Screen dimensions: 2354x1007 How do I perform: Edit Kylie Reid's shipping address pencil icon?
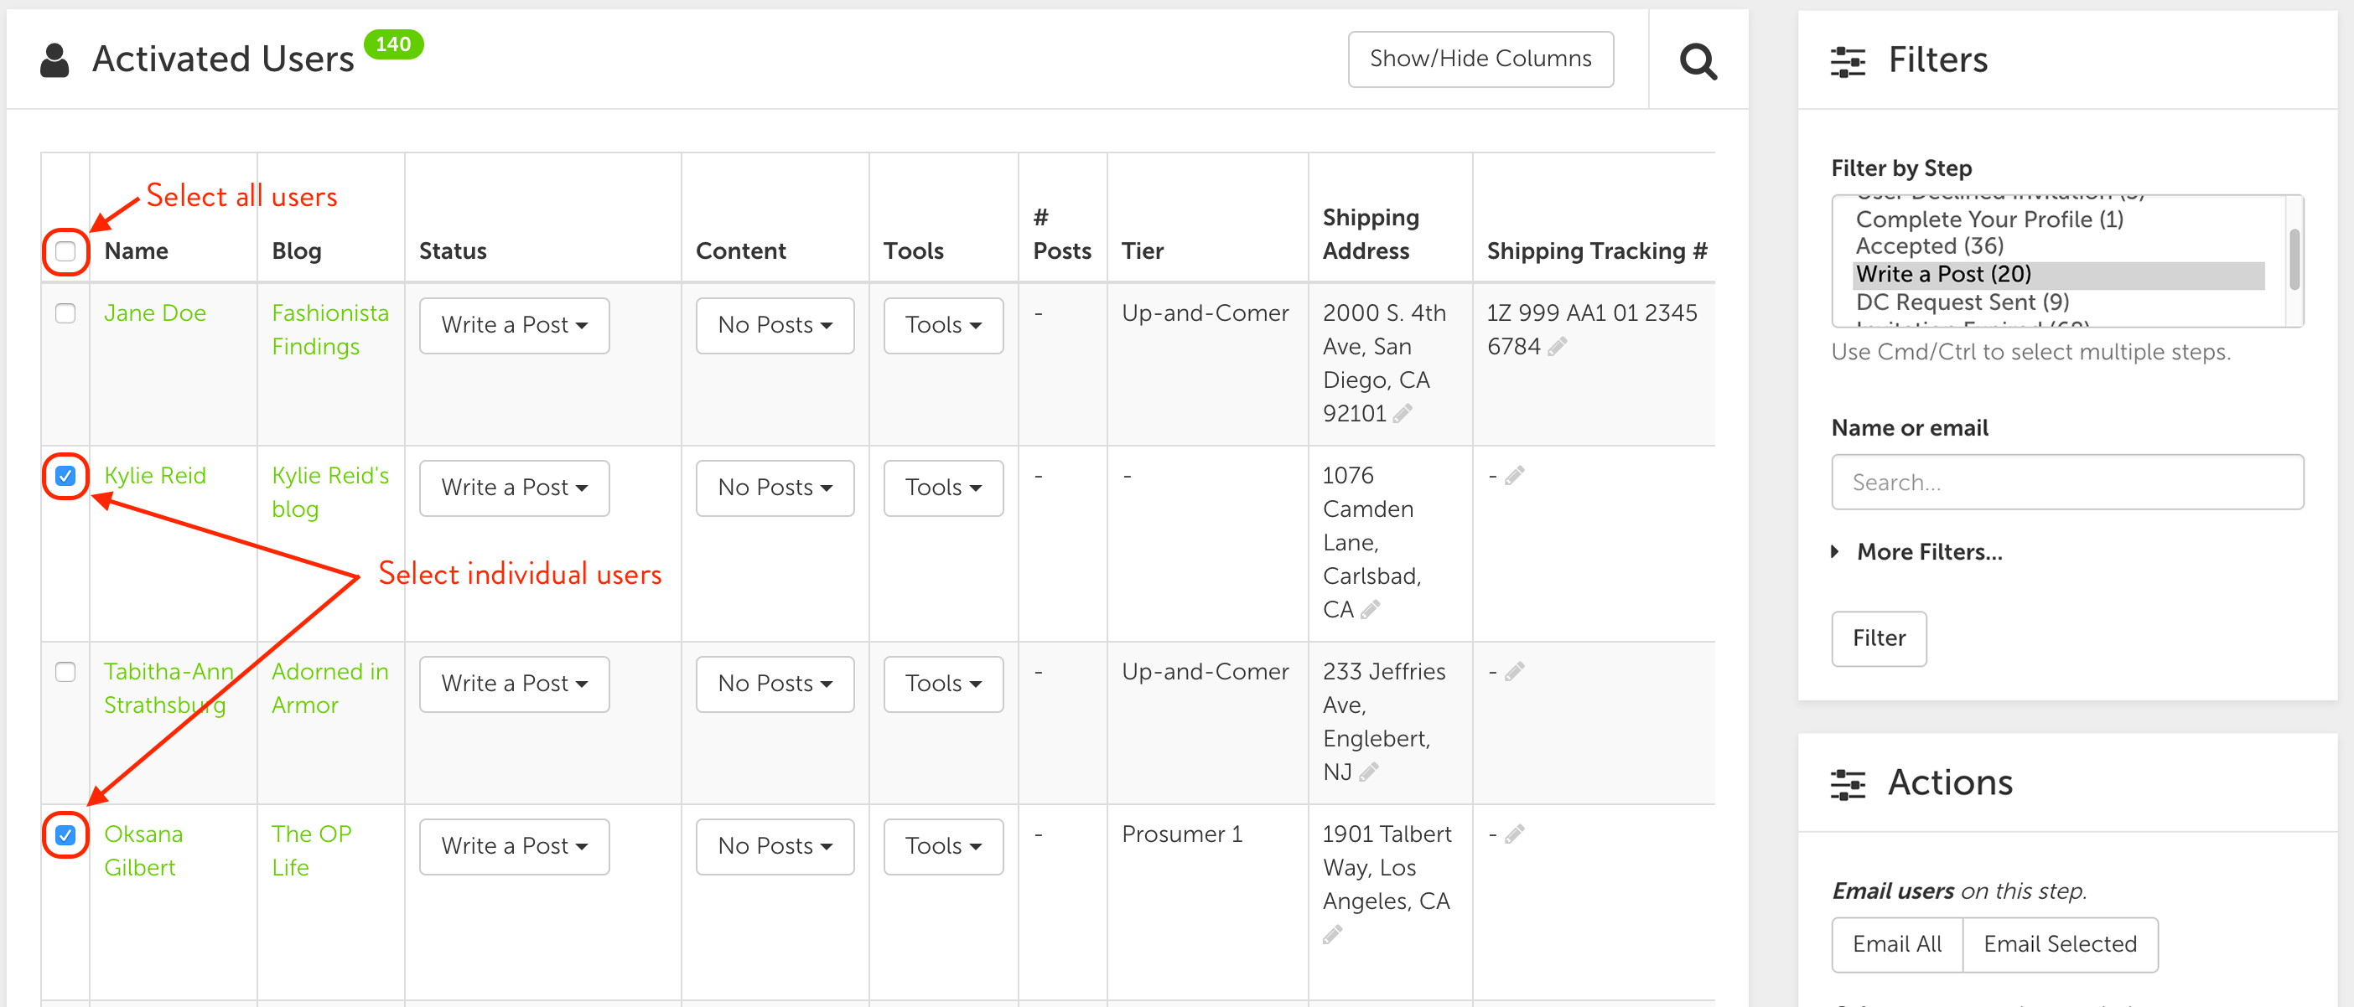pos(1370,609)
